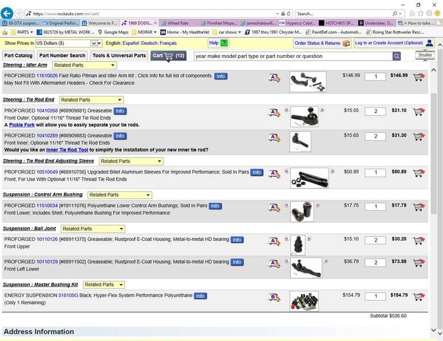The height and width of the screenshot is (341, 443).
Task: Edit quantity field for ball joint 10110129
Action: 375,263
